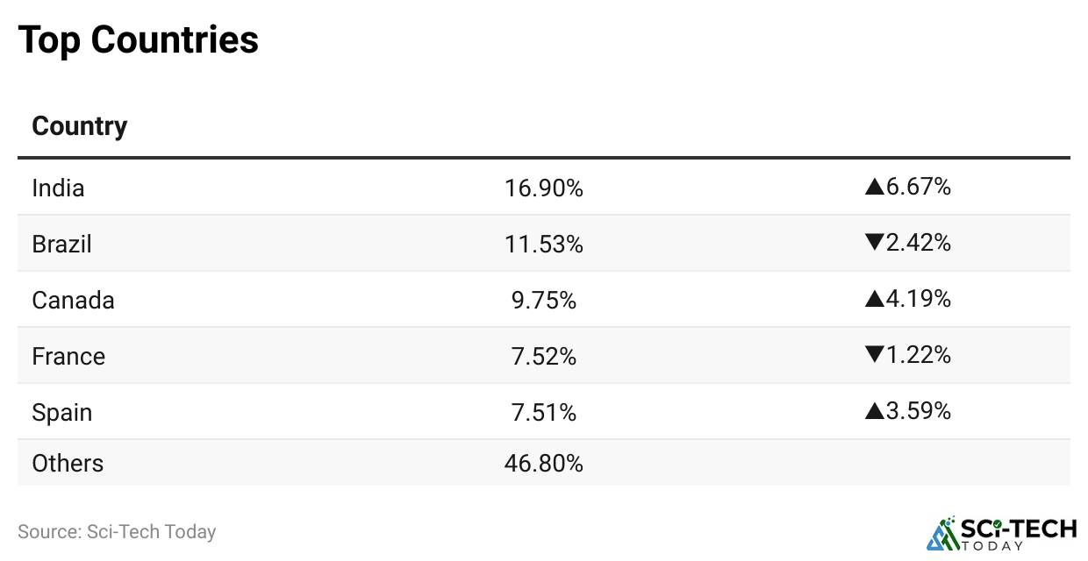This screenshot has height=561, width=1088.
Task: Click Canada's 9.75% share value
Action: (544, 300)
